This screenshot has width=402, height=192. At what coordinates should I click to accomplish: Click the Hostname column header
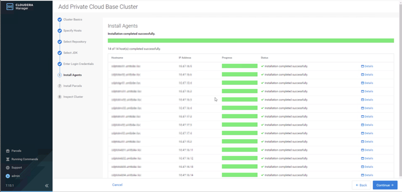pyautogui.click(x=117, y=58)
